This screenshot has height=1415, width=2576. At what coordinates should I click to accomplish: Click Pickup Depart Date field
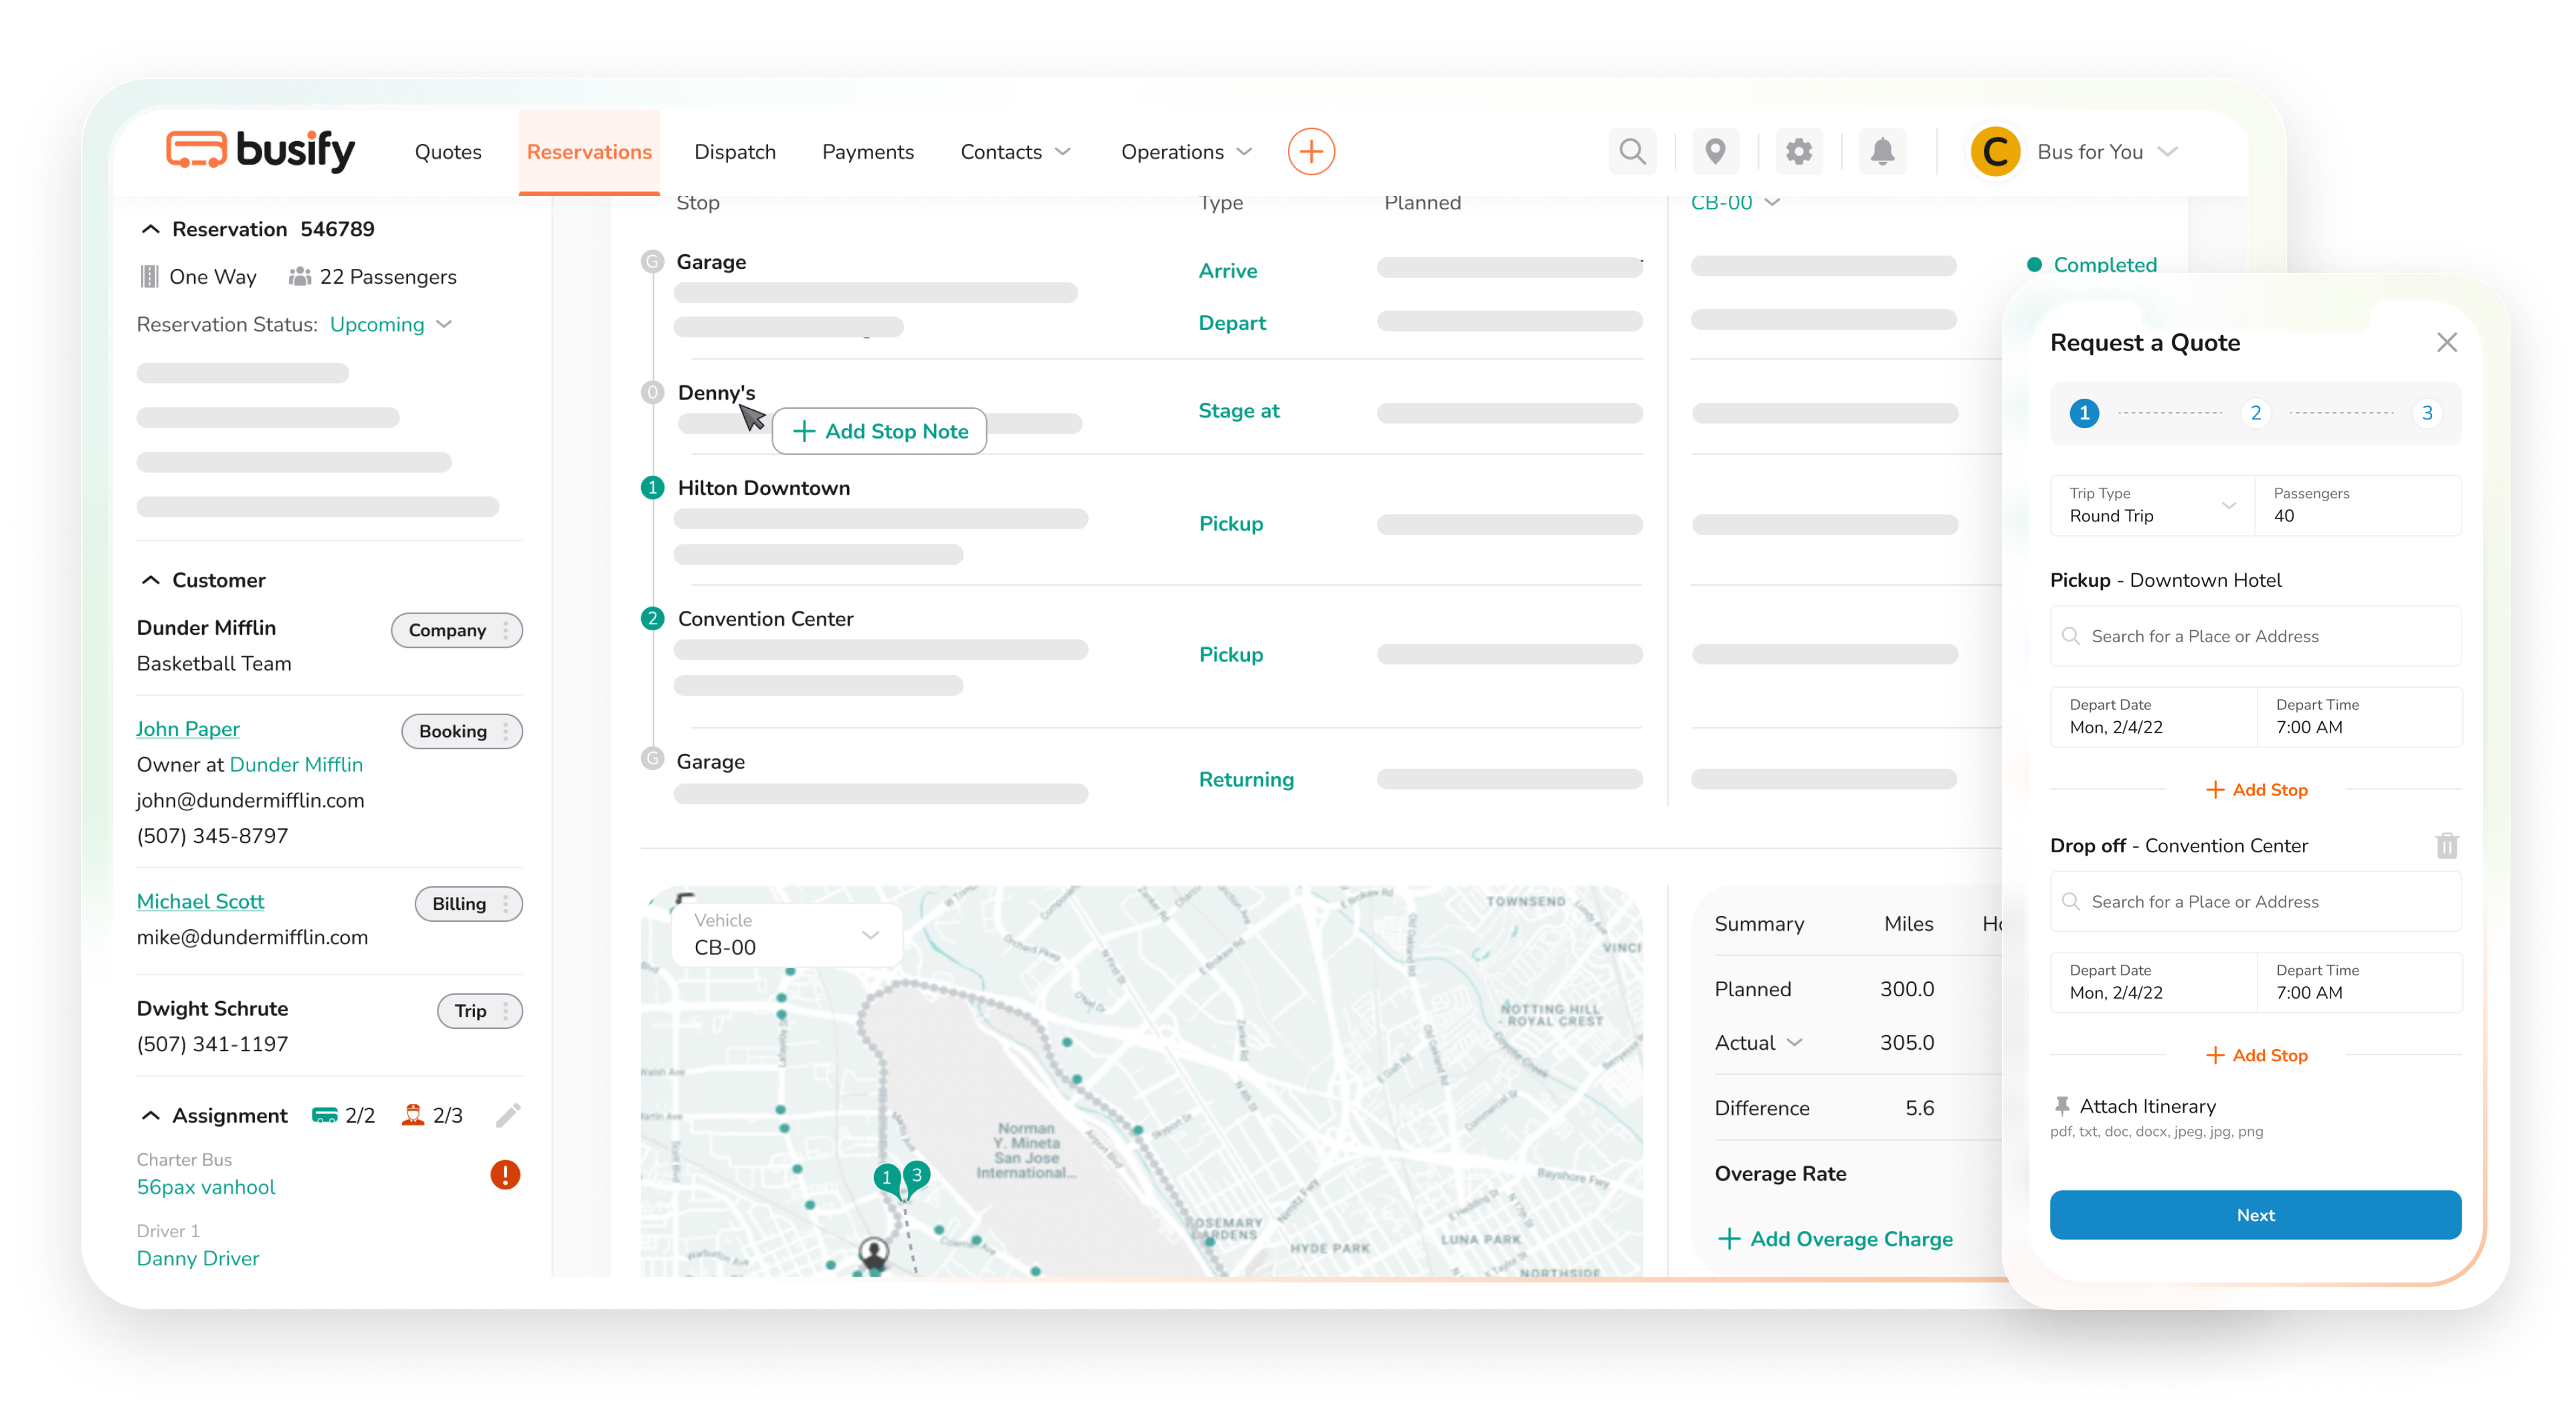2153,716
